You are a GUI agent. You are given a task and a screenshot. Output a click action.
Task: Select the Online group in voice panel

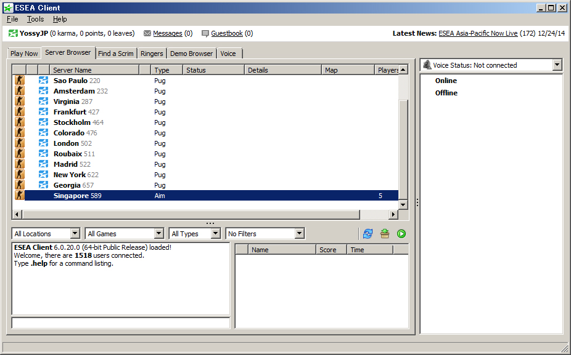pyautogui.click(x=446, y=81)
